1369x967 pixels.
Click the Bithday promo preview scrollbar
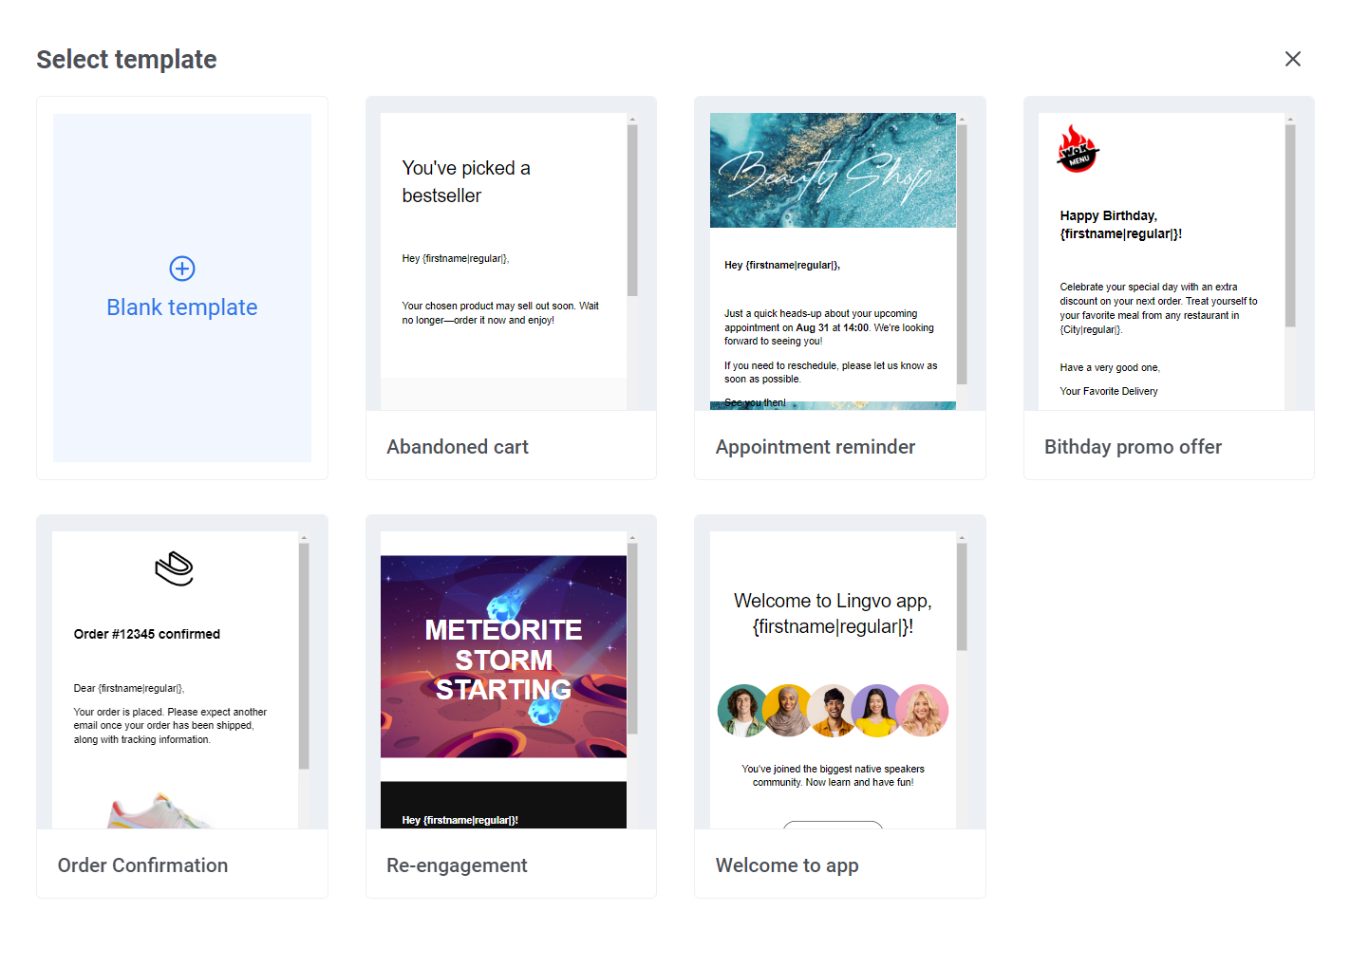click(x=1290, y=226)
